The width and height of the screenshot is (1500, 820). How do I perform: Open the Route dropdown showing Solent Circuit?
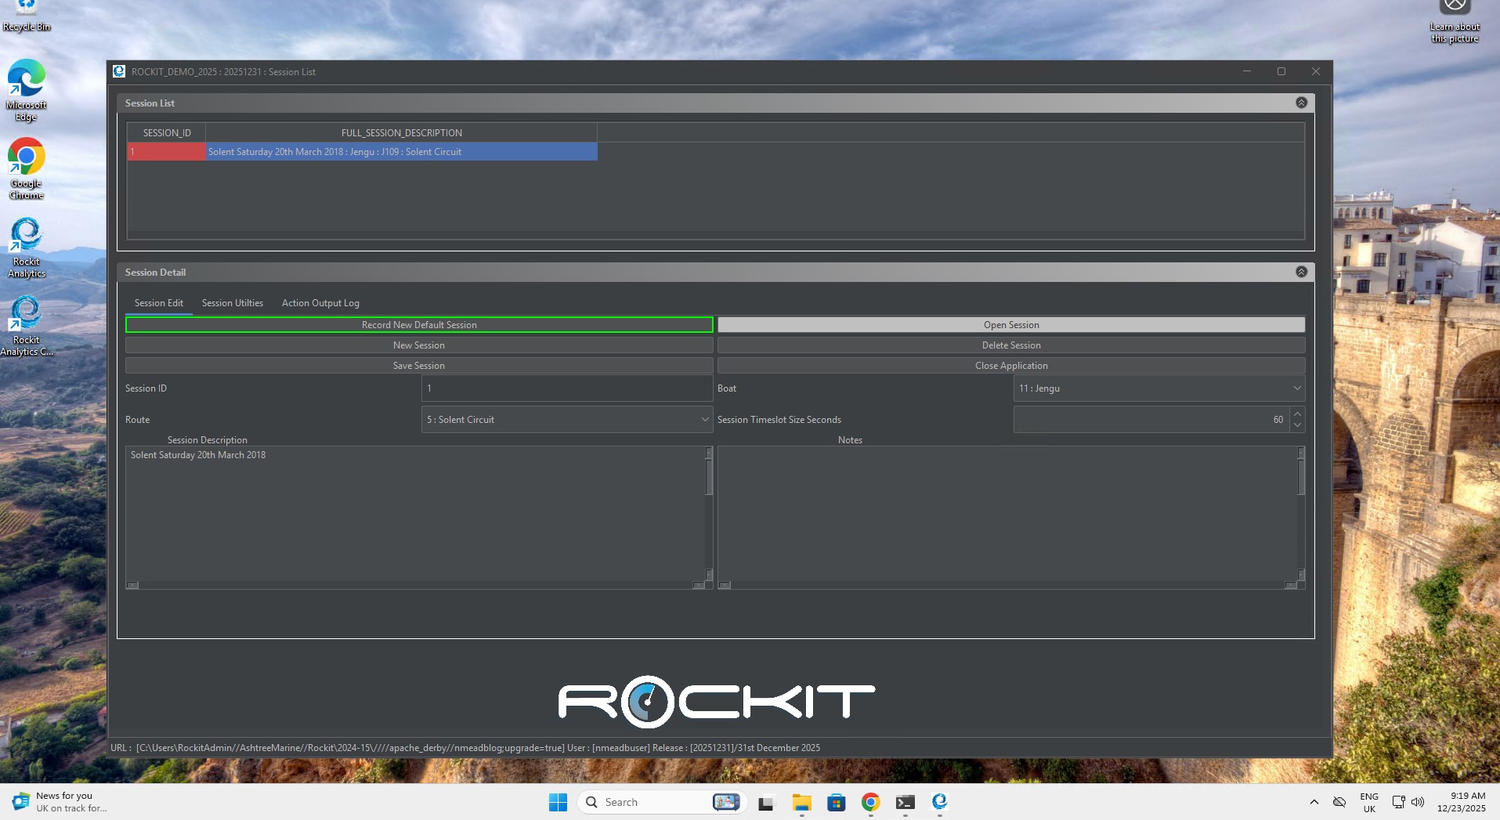(x=566, y=420)
